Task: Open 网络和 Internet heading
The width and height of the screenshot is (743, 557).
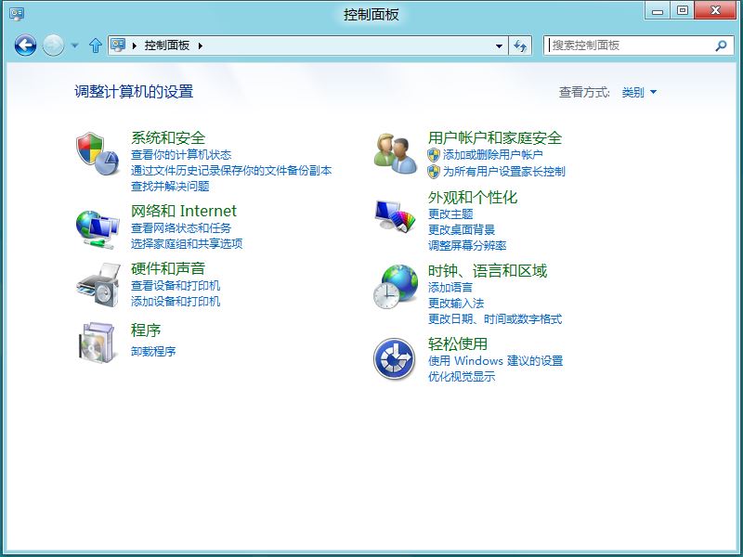Action: (183, 211)
